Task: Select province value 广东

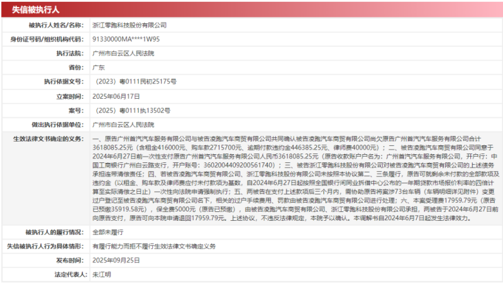Action: click(98, 67)
